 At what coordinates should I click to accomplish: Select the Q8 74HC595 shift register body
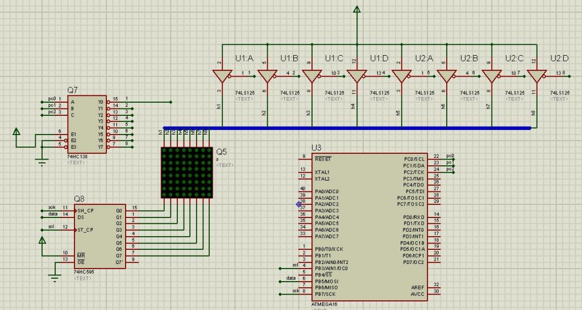[x=100, y=236]
